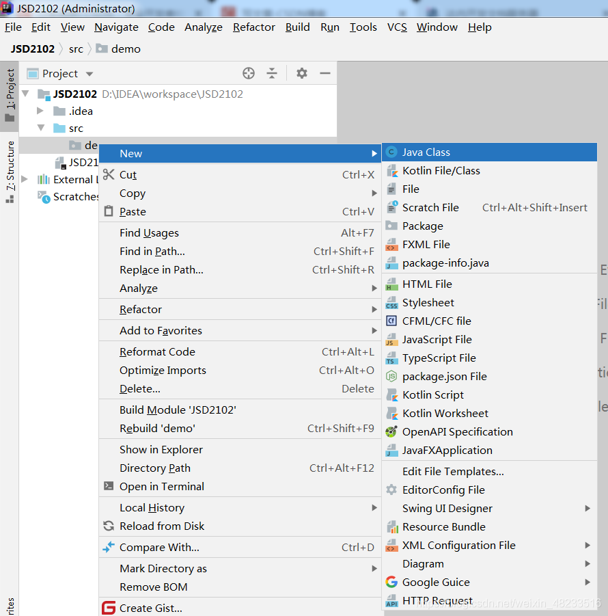Create a new FXML File
The height and width of the screenshot is (616, 608).
pos(489,244)
